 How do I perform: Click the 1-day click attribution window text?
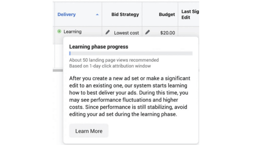coord(110,66)
